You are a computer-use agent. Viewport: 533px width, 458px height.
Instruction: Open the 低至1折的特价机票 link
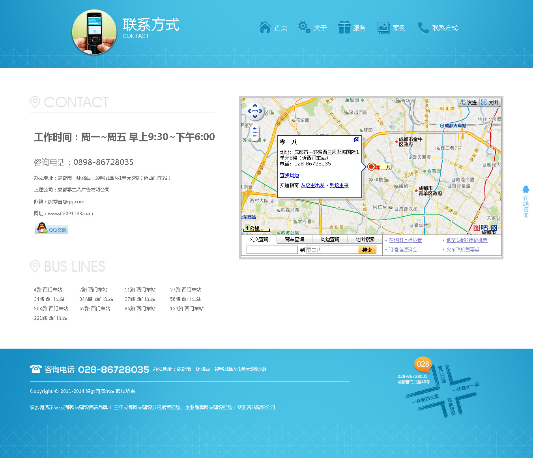pos(467,240)
